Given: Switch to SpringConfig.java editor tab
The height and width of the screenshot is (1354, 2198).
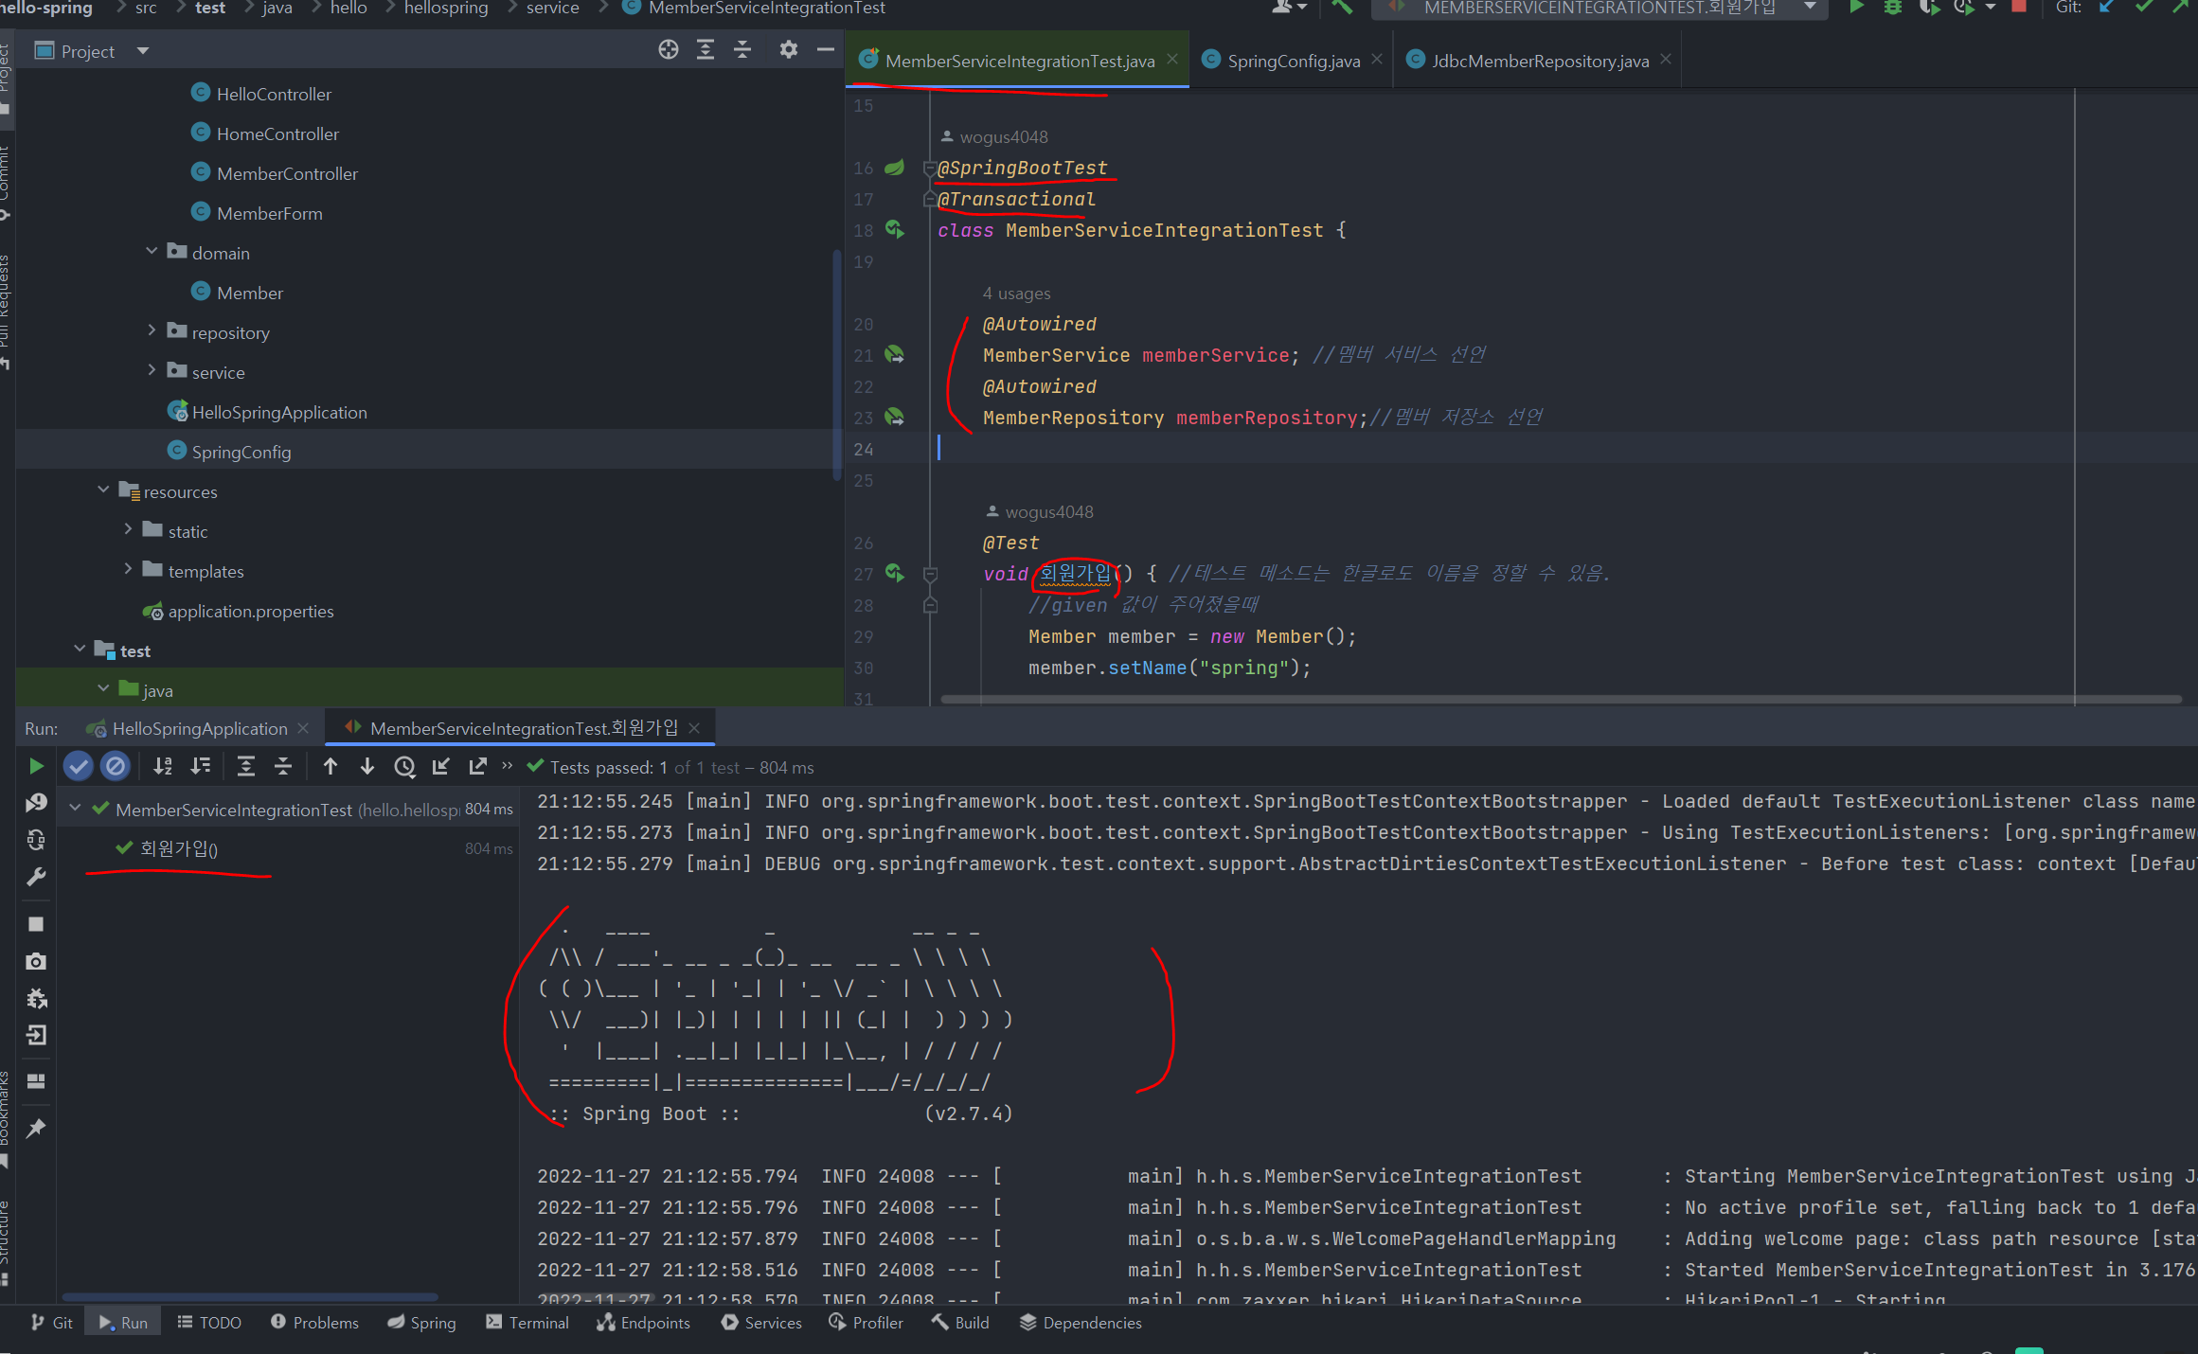Looking at the screenshot, I should tap(1293, 61).
